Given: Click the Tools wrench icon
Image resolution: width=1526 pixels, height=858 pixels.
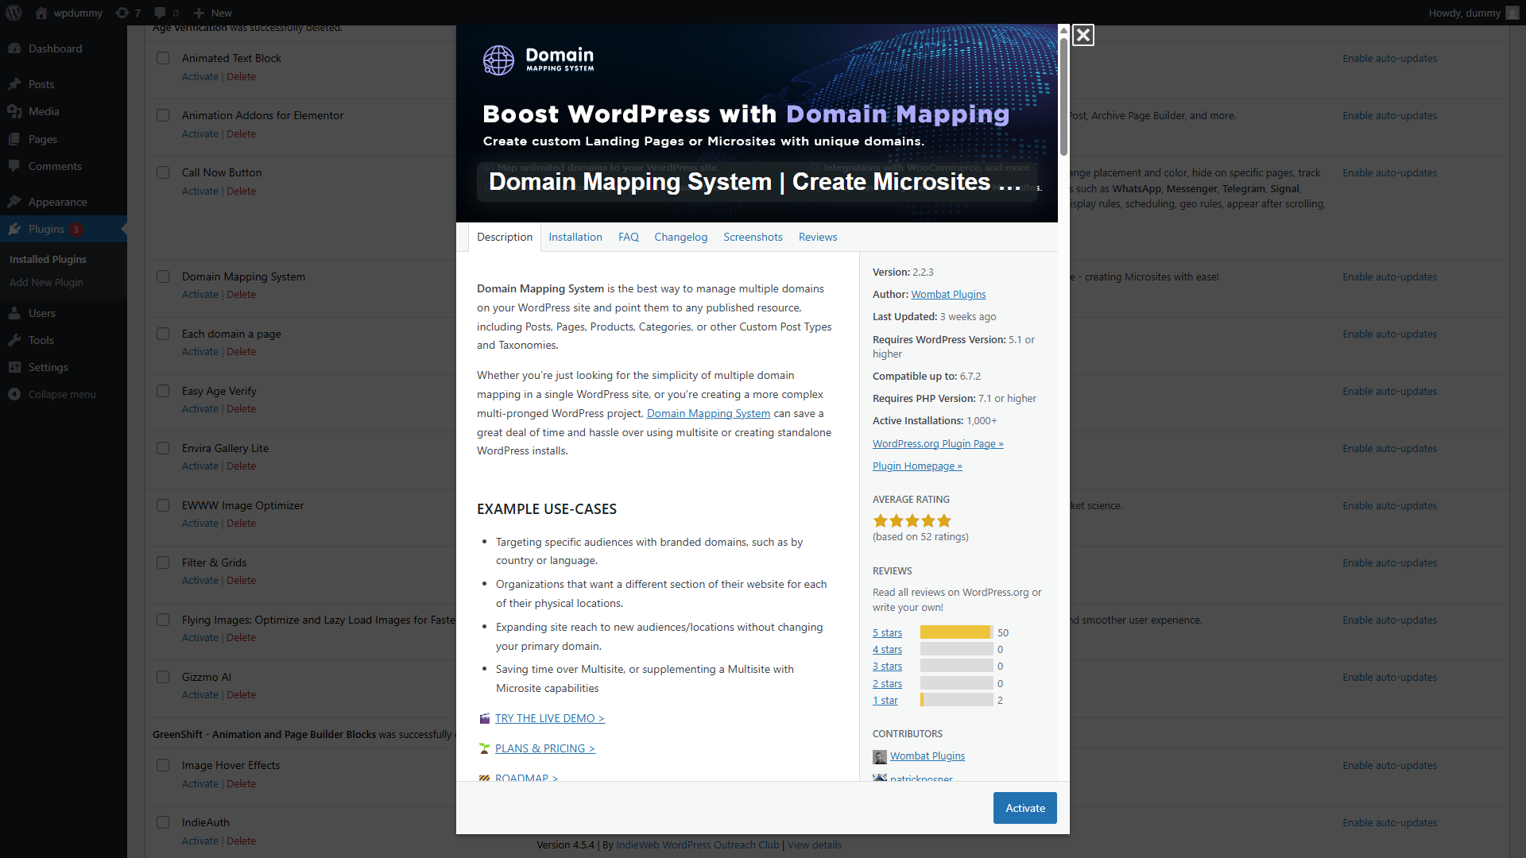Looking at the screenshot, I should click(x=14, y=340).
